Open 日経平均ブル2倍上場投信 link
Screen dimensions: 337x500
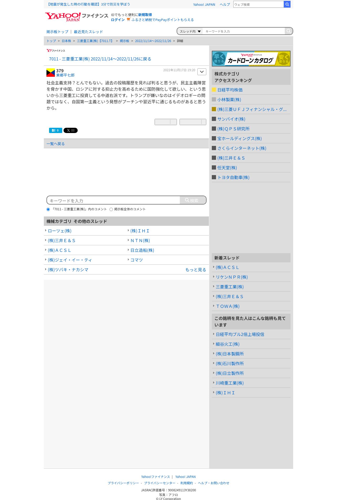240,334
